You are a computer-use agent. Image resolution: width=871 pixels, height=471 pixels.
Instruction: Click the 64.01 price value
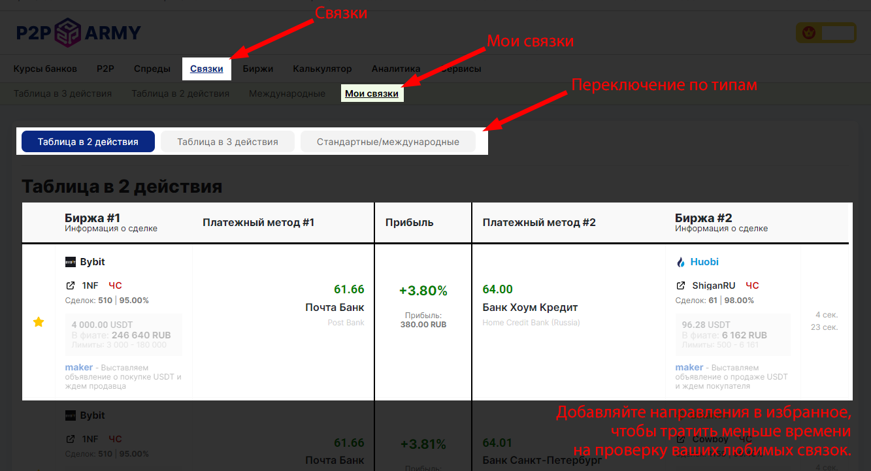(x=498, y=443)
